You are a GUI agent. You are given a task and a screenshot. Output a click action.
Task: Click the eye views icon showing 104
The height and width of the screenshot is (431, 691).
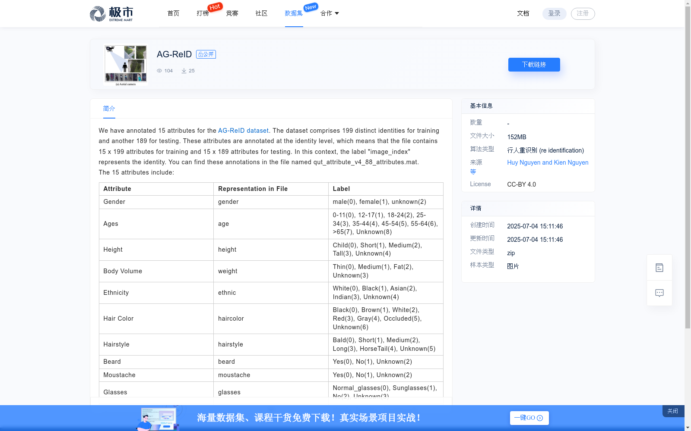tap(159, 71)
